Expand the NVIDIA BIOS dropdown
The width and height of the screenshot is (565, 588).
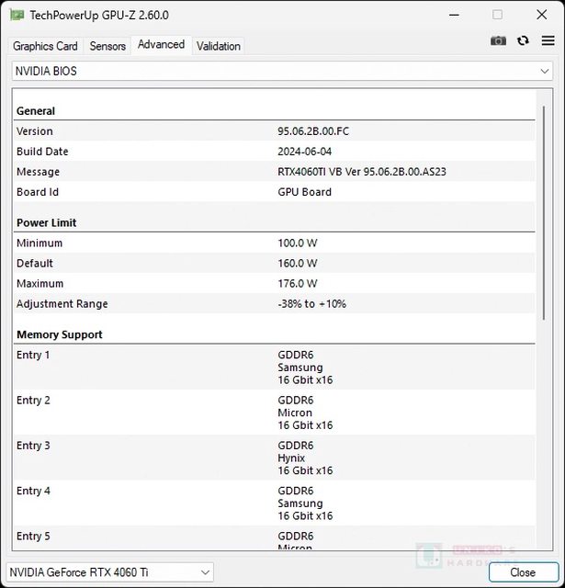pos(282,71)
